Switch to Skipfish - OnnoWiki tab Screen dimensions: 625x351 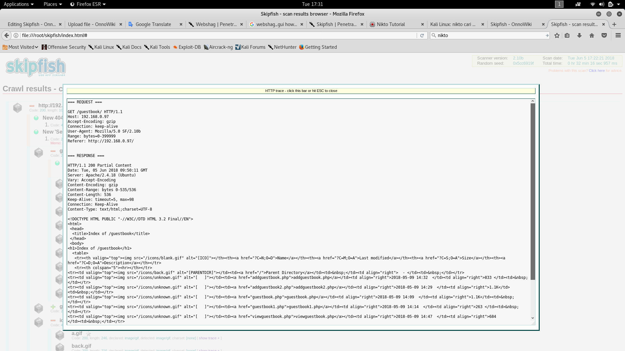511,24
